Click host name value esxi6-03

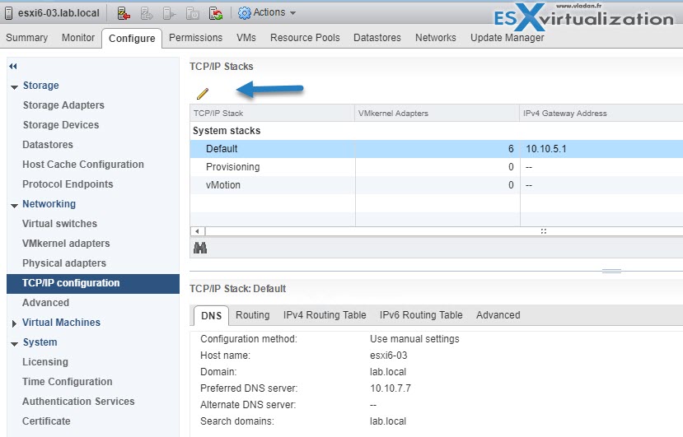(389, 356)
